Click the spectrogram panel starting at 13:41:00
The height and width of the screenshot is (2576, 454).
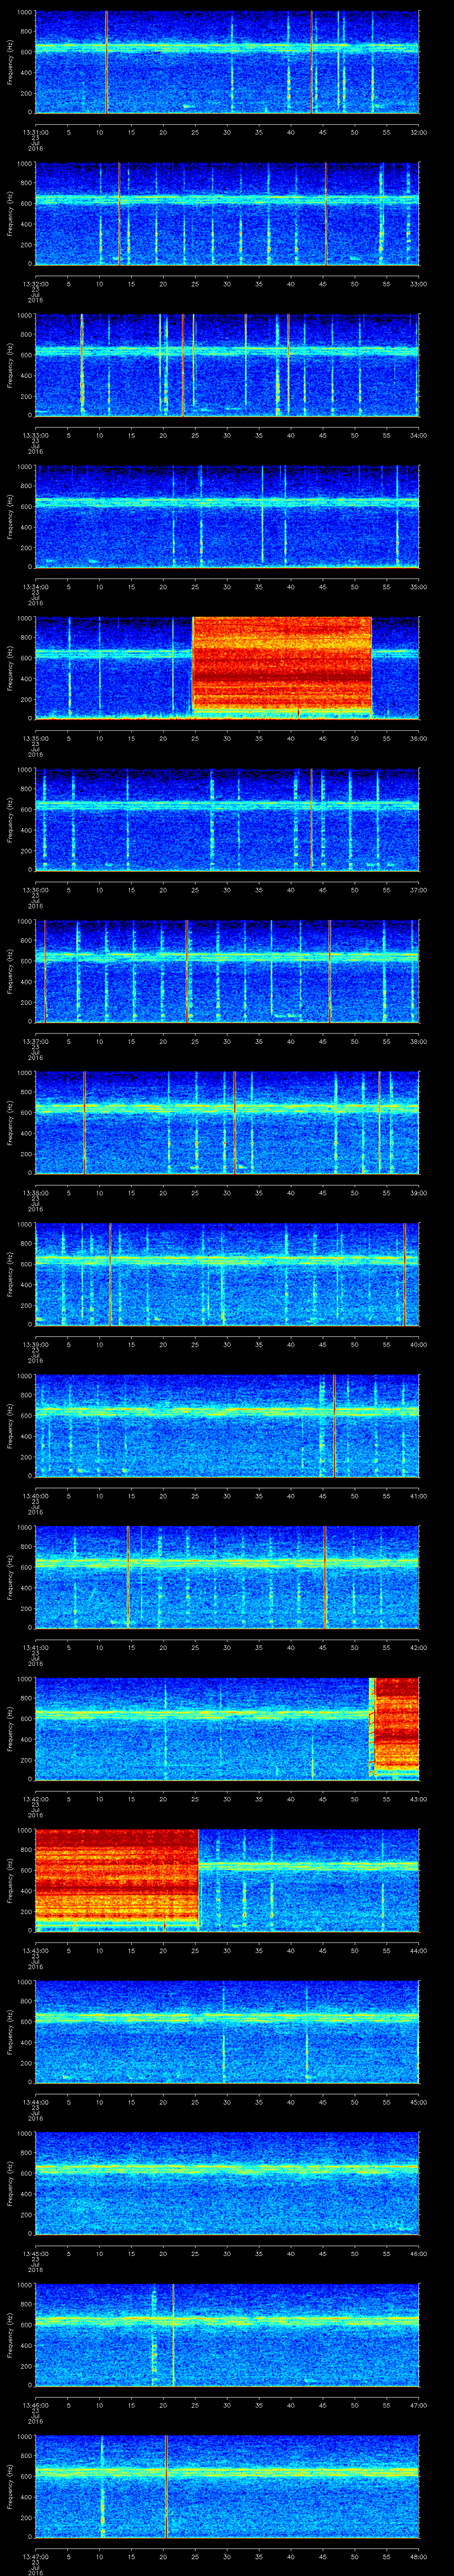(x=227, y=1577)
